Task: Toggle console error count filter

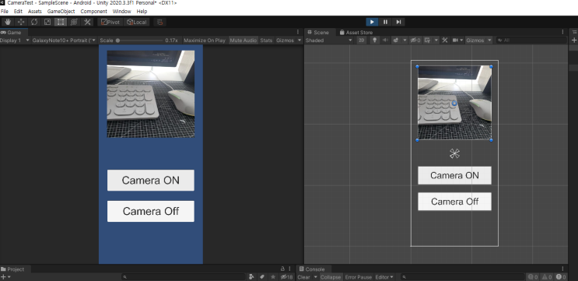Action: pyautogui.click(x=561, y=277)
